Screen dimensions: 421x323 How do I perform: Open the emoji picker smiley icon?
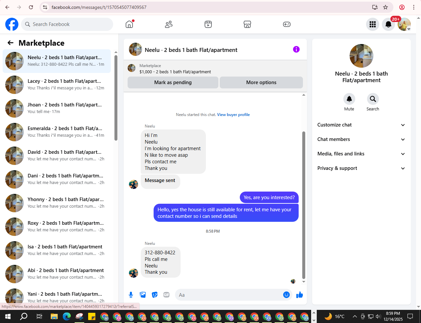tap(286, 295)
